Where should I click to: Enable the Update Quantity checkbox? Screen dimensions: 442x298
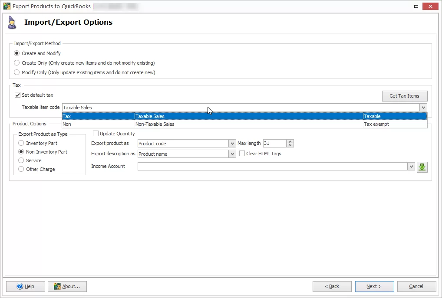tap(96, 133)
